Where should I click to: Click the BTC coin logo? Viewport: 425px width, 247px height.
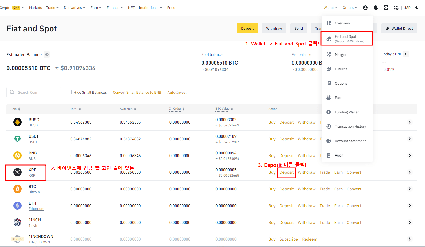point(17,189)
